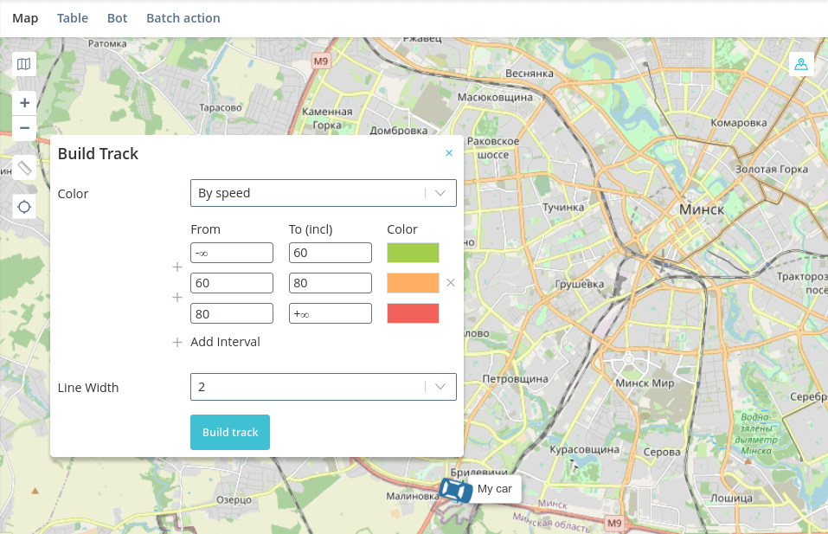Change the green interval color swatch

[413, 253]
